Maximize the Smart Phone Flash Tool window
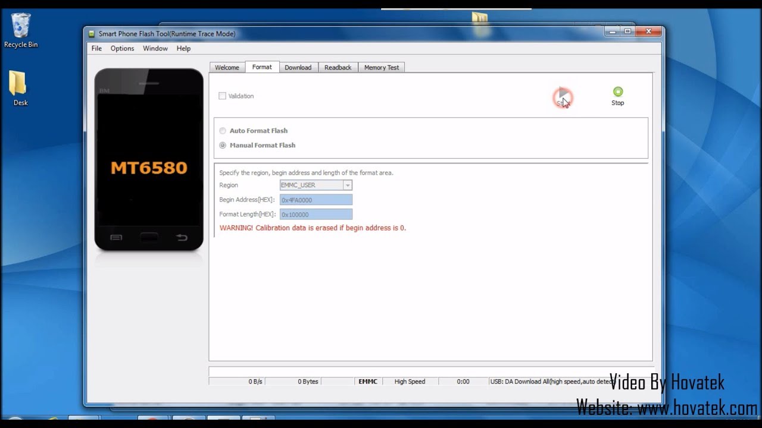762x428 pixels. 627,32
